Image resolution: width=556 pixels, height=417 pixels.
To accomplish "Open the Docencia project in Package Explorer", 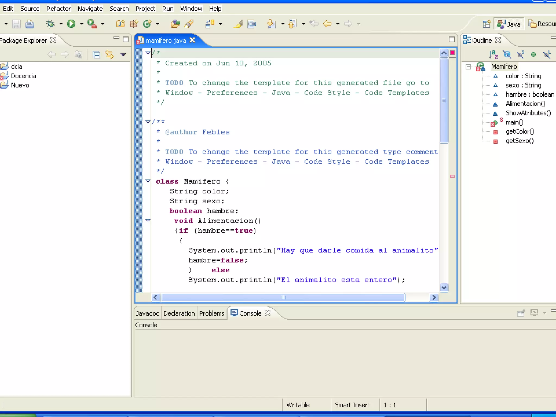I will pos(23,76).
